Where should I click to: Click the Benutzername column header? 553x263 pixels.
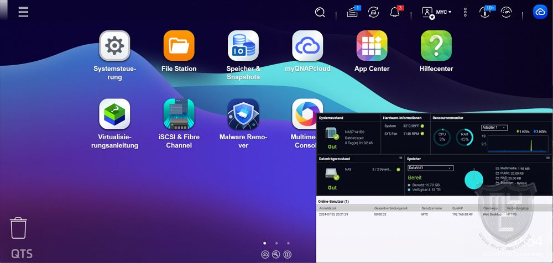431,209
